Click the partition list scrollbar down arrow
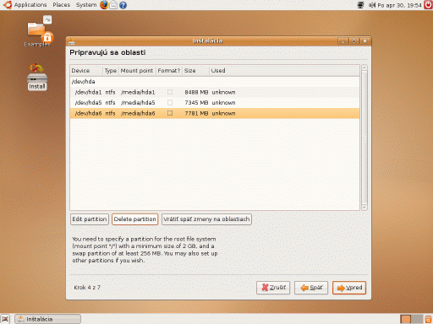 364,208
